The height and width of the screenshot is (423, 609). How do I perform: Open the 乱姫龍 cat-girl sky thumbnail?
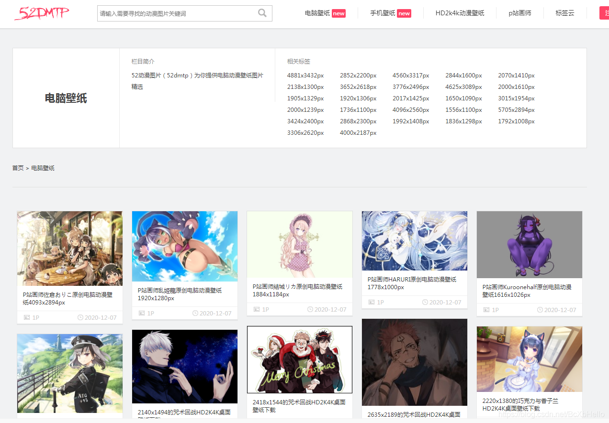coord(185,247)
